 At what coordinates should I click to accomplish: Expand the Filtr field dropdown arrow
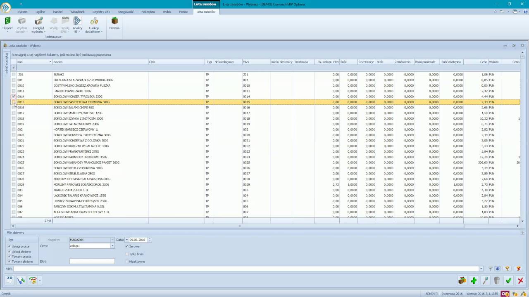tap(481, 269)
